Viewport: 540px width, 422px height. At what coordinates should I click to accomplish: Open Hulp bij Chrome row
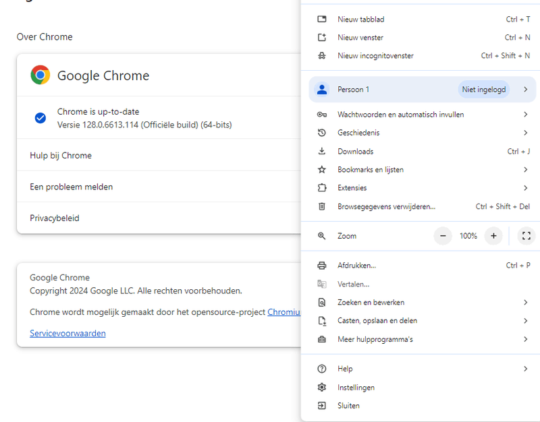coord(61,155)
